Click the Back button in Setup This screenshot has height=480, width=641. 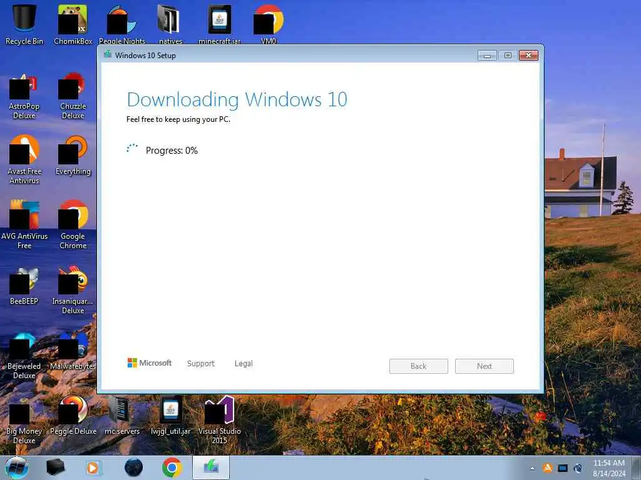419,366
